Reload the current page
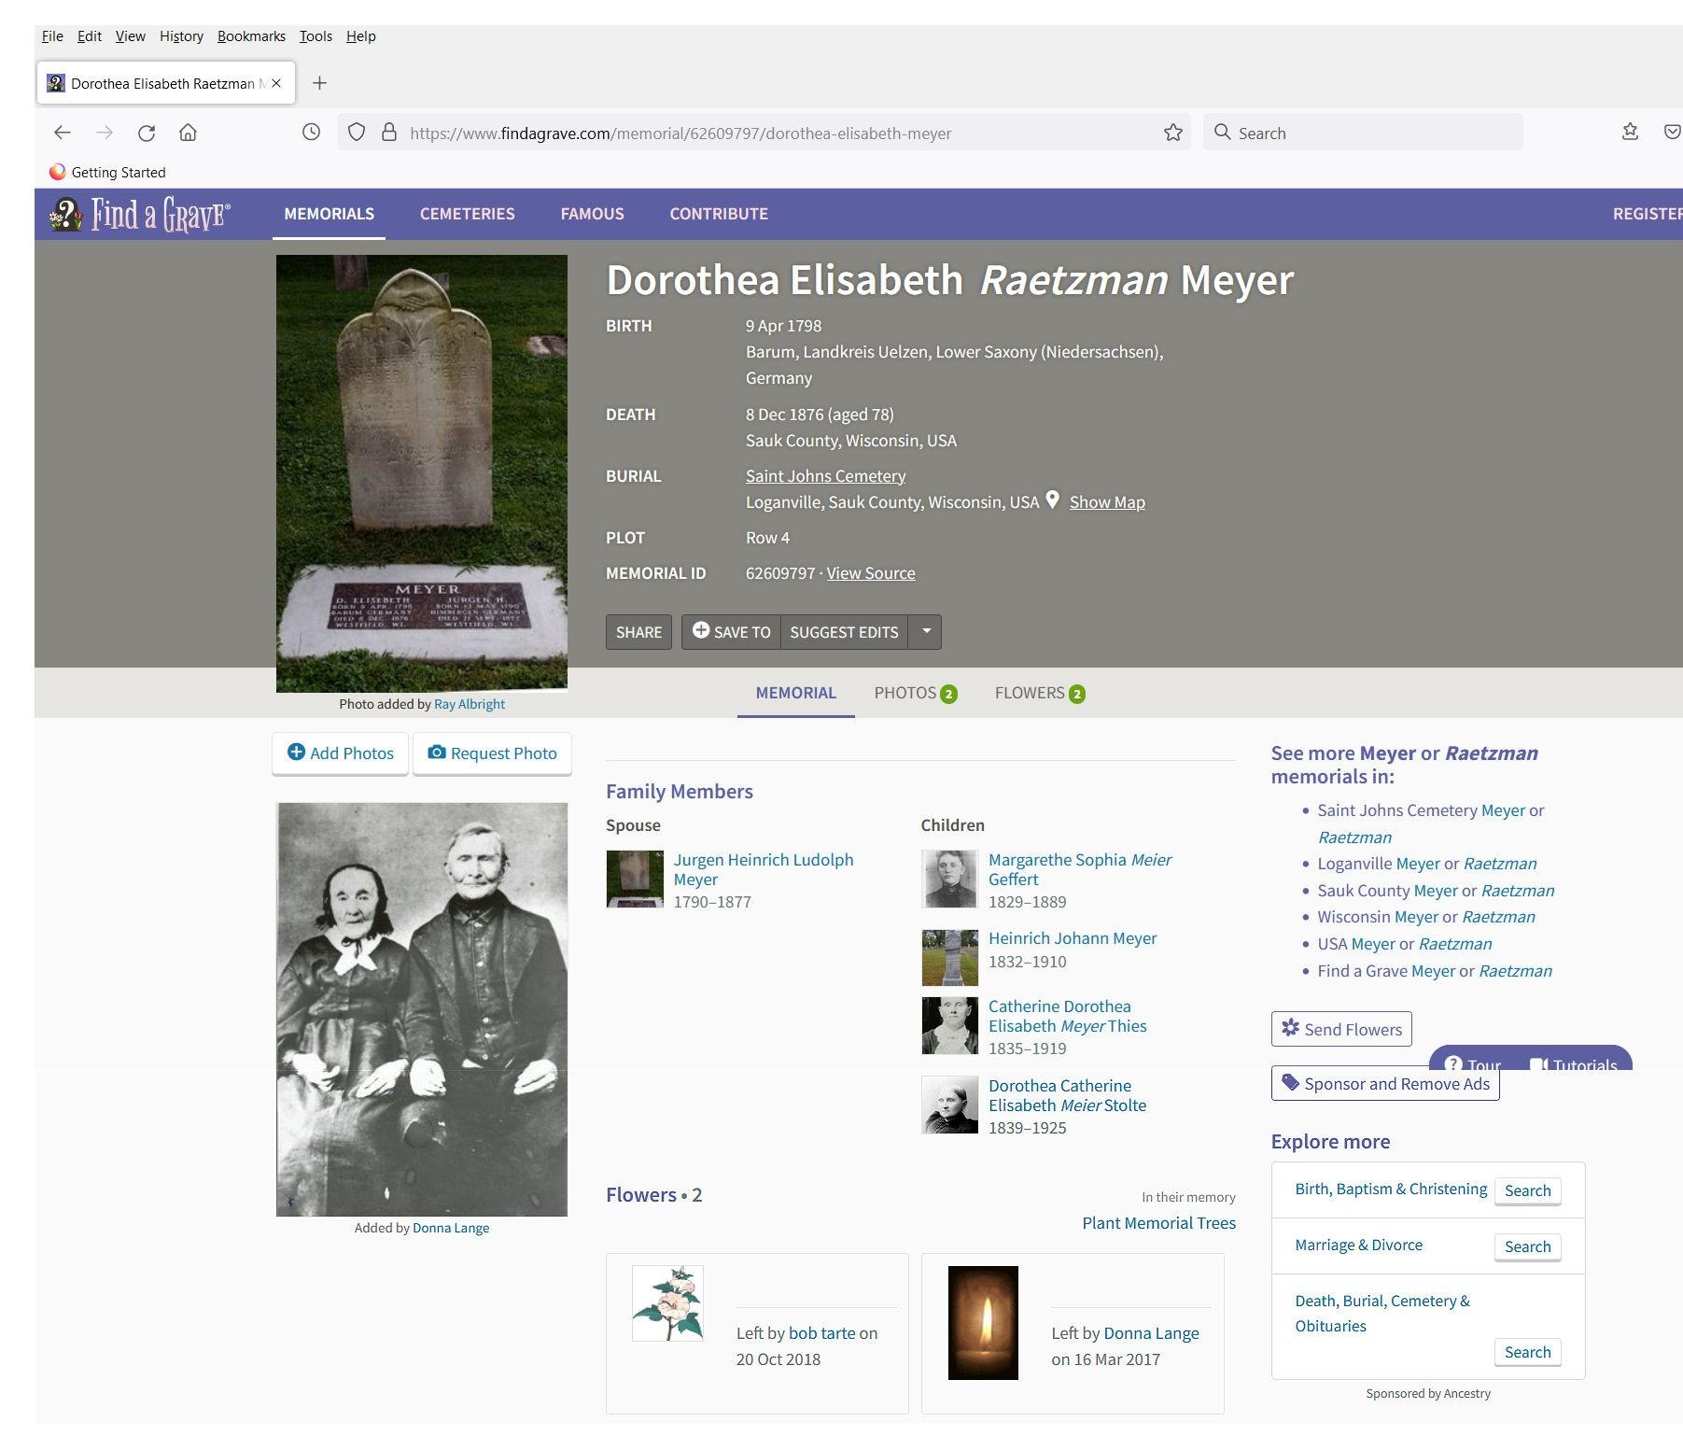This screenshot has height=1450, width=1683. click(147, 133)
